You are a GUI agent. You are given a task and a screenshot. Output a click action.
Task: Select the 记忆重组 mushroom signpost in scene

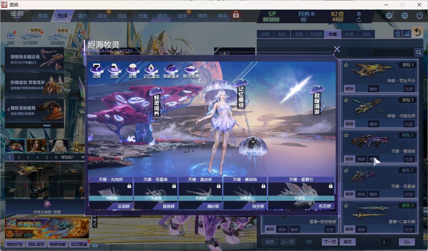(241, 94)
